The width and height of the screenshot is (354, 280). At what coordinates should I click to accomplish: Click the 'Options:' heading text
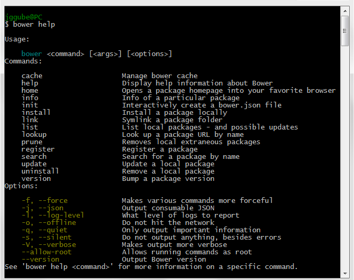(22, 186)
